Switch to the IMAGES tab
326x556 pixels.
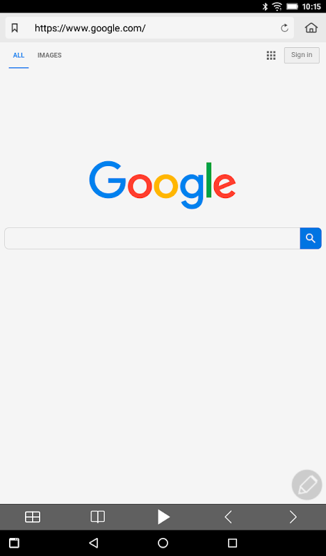coord(49,56)
